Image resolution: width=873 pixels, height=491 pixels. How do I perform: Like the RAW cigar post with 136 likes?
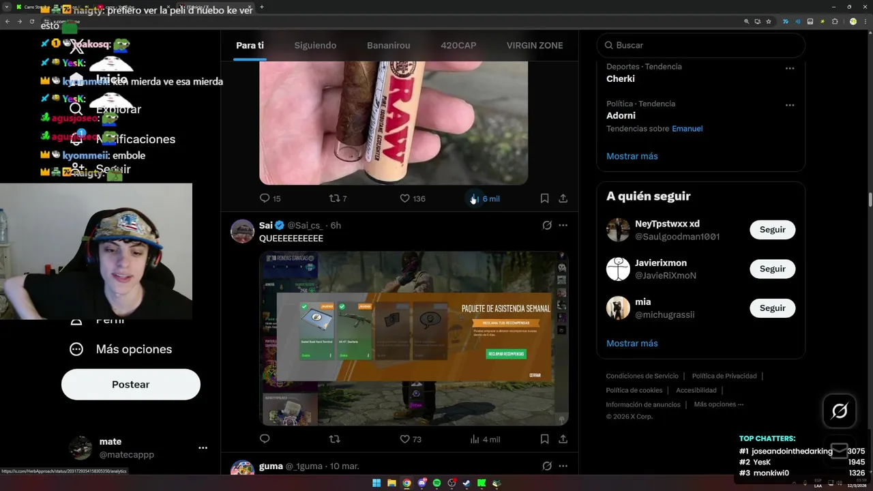pos(412,198)
